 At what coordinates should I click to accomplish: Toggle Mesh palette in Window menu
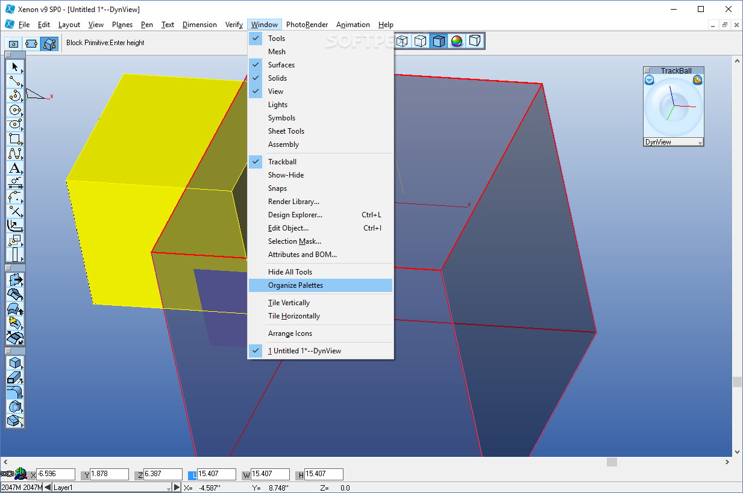(x=321, y=52)
